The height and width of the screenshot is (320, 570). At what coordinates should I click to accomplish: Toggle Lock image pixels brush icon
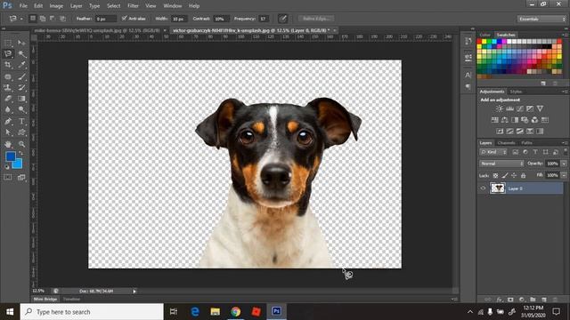505,176
